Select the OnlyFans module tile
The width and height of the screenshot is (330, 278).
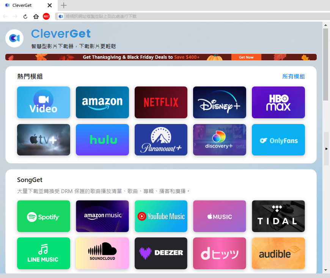pyautogui.click(x=278, y=140)
